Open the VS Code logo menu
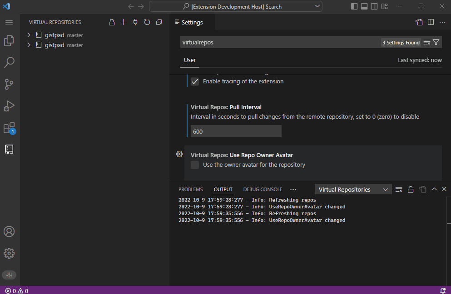Viewport: 451px width, 294px height. [6, 6]
